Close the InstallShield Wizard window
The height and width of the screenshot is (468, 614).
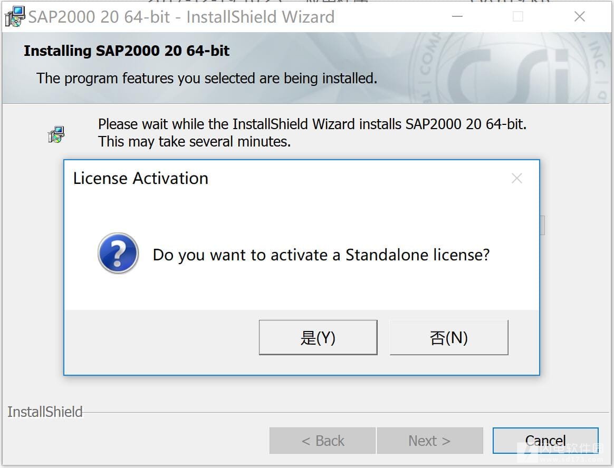(x=580, y=16)
